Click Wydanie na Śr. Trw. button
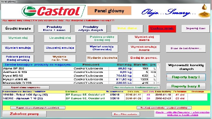The width and height of the screenshot is (212, 119). (x=60, y=58)
